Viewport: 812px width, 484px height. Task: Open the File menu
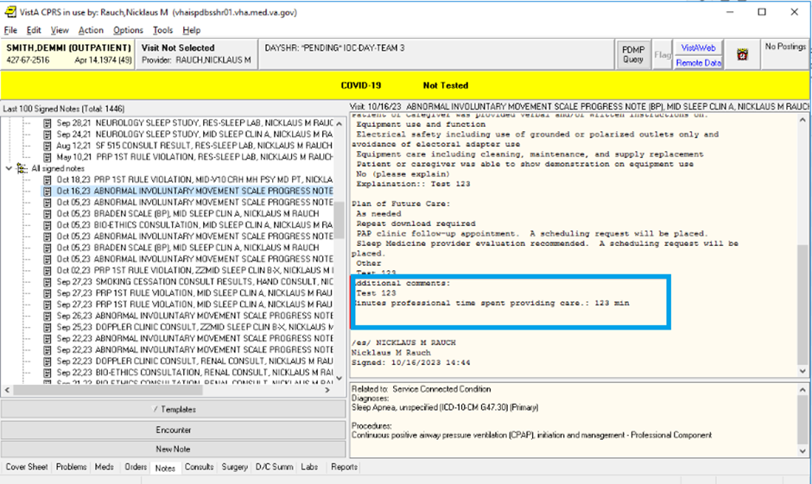10,30
